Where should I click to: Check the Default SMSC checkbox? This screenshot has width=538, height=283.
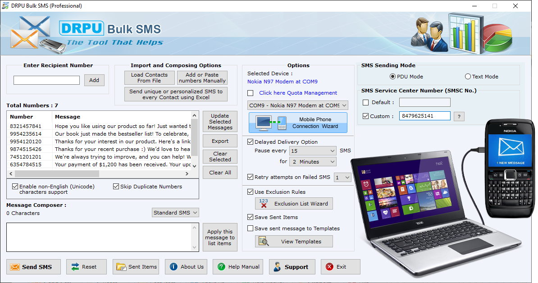click(366, 102)
